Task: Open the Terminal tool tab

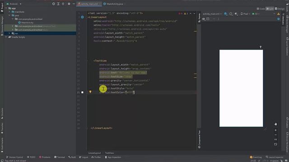Action: pos(59,157)
